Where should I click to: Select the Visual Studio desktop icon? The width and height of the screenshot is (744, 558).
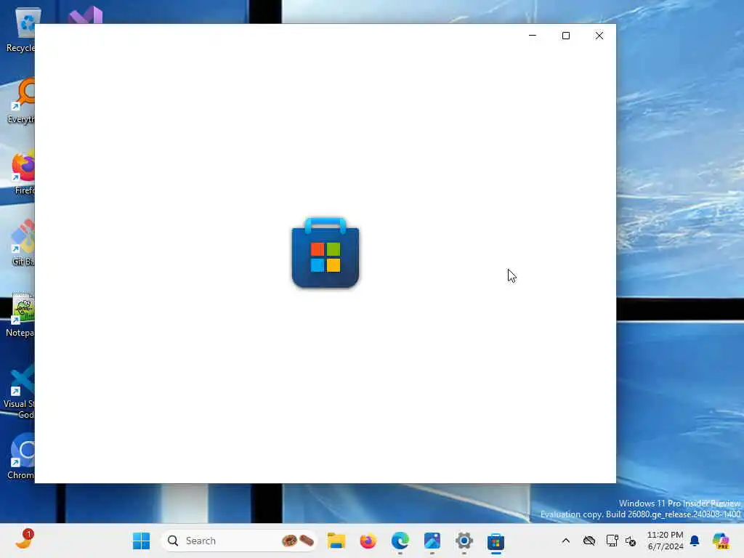86,15
